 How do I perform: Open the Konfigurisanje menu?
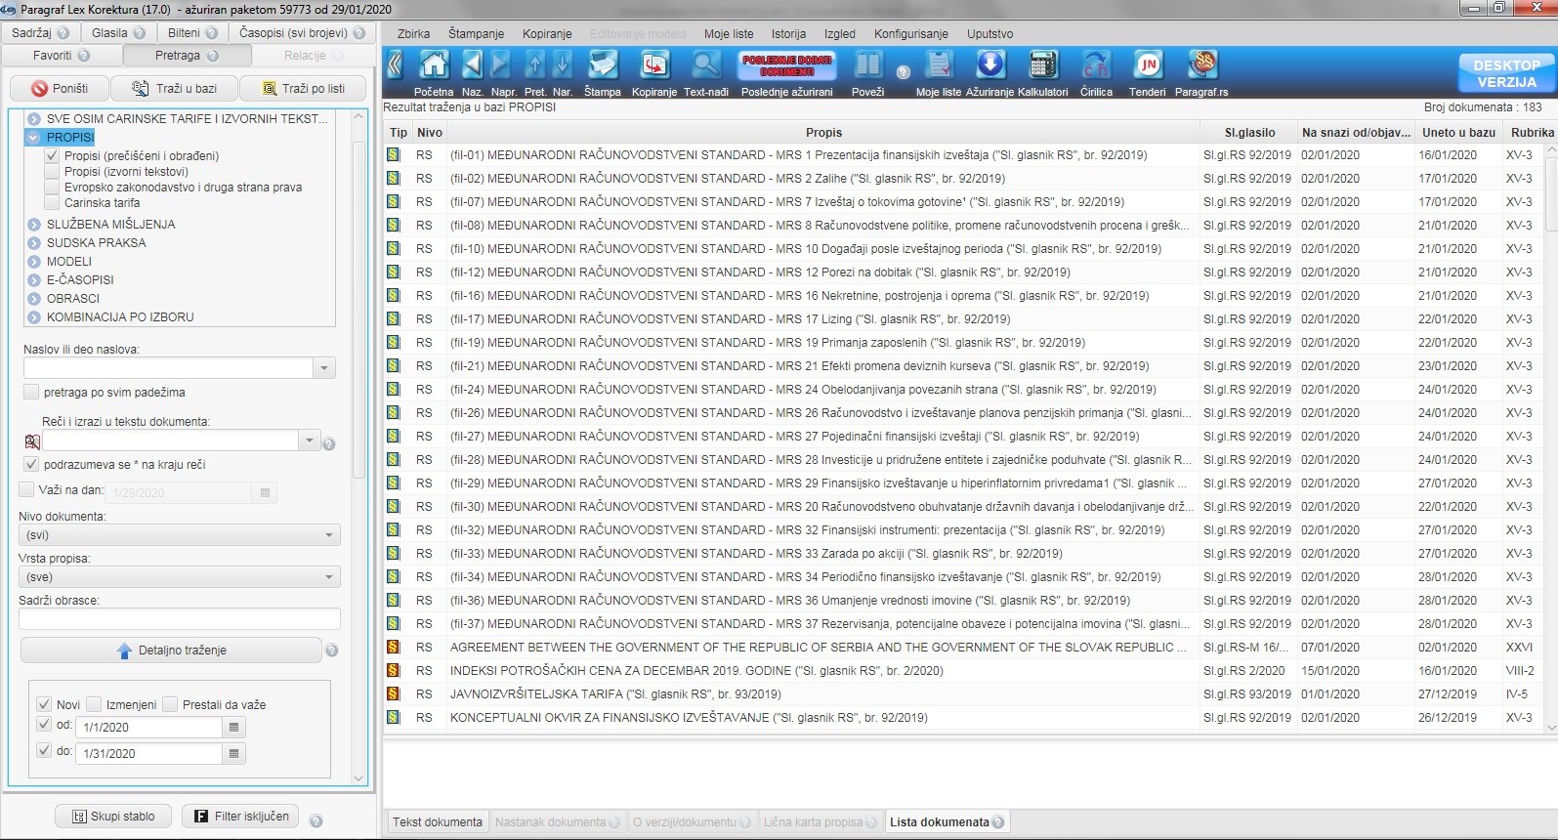click(x=910, y=33)
